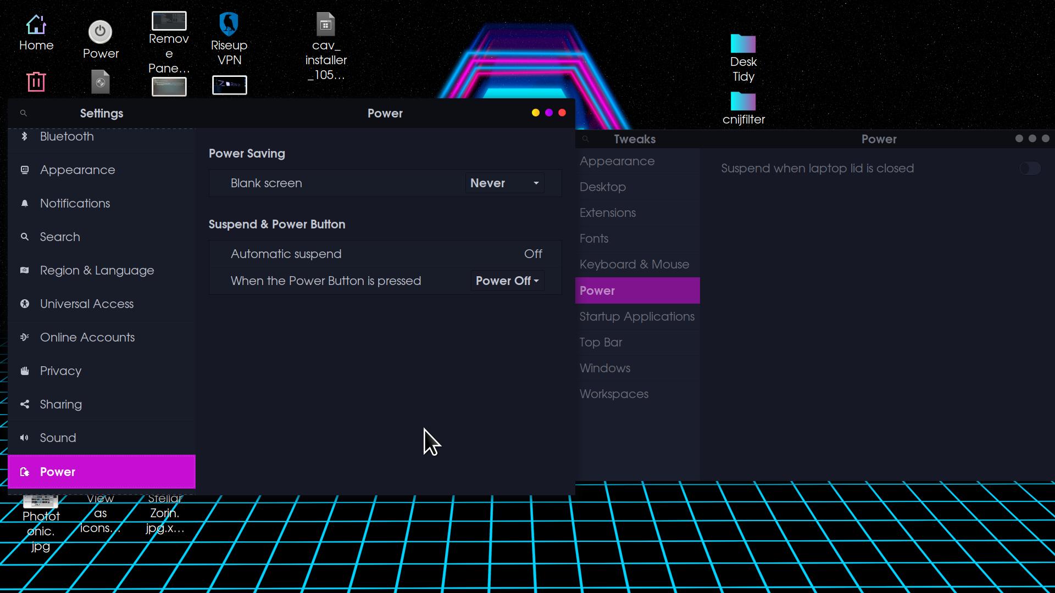Select the Appearance tweaks menu item
This screenshot has width=1055, height=593.
(x=617, y=161)
